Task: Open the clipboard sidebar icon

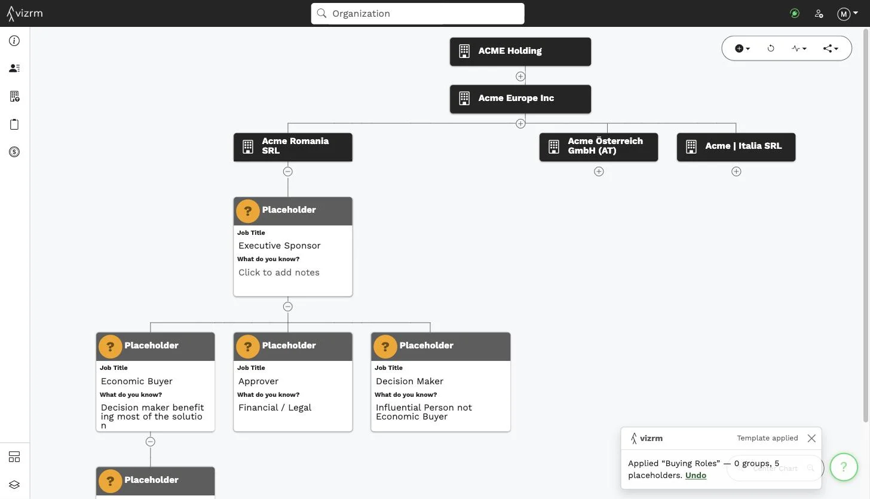Action: click(x=14, y=124)
